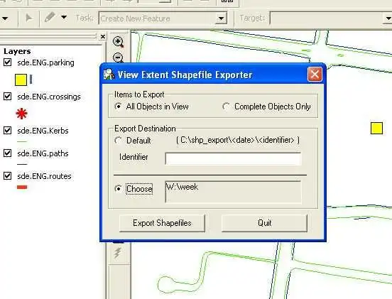
Task: Open the leftmost toolbar dropdown arrow
Action: tap(4, 18)
